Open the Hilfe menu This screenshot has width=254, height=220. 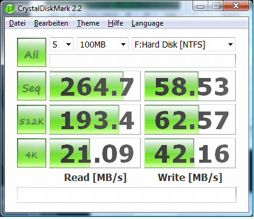(x=115, y=23)
